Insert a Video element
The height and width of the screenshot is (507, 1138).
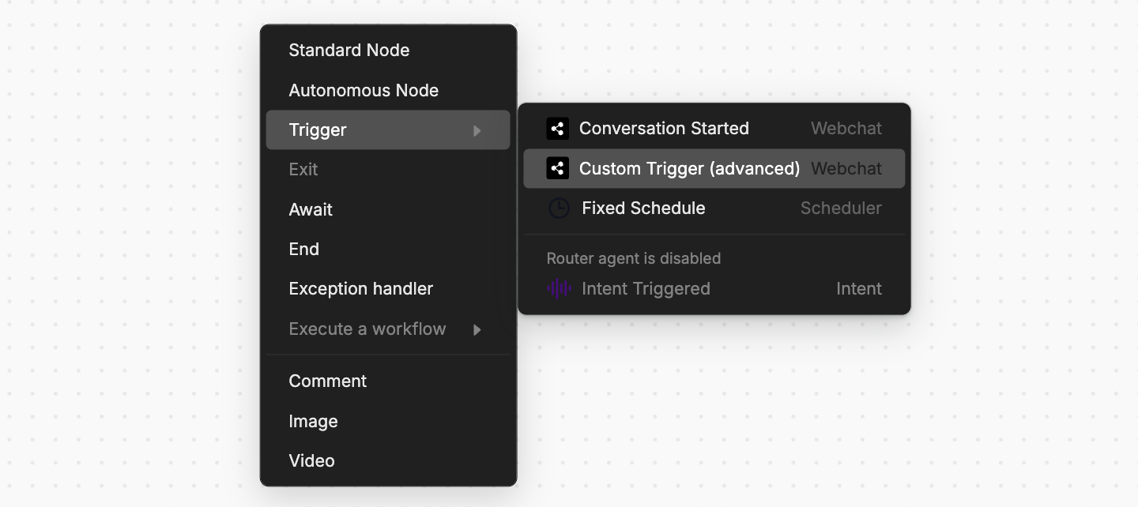[x=388, y=460]
